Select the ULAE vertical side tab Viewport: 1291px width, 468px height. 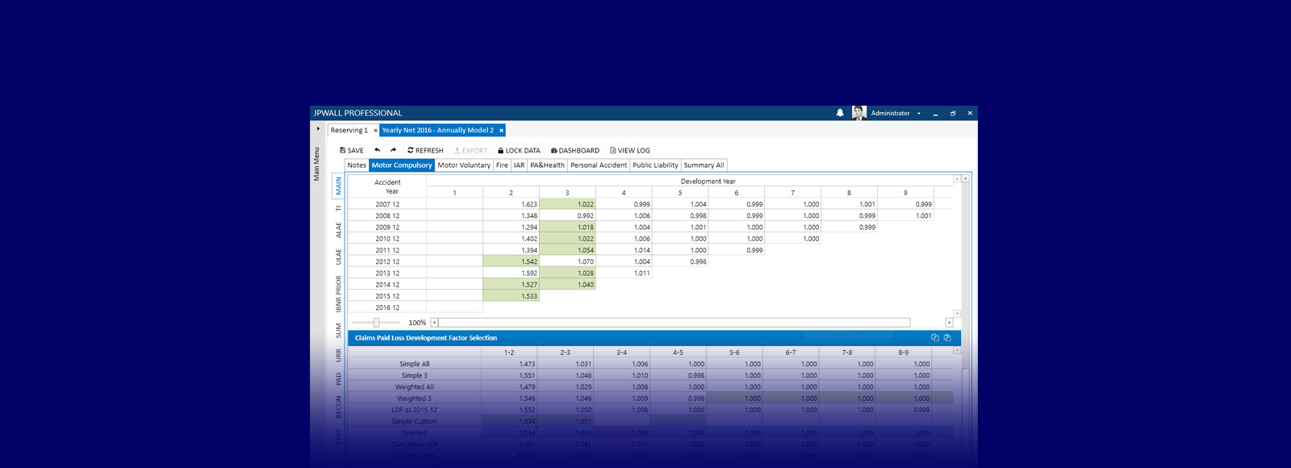tap(339, 257)
